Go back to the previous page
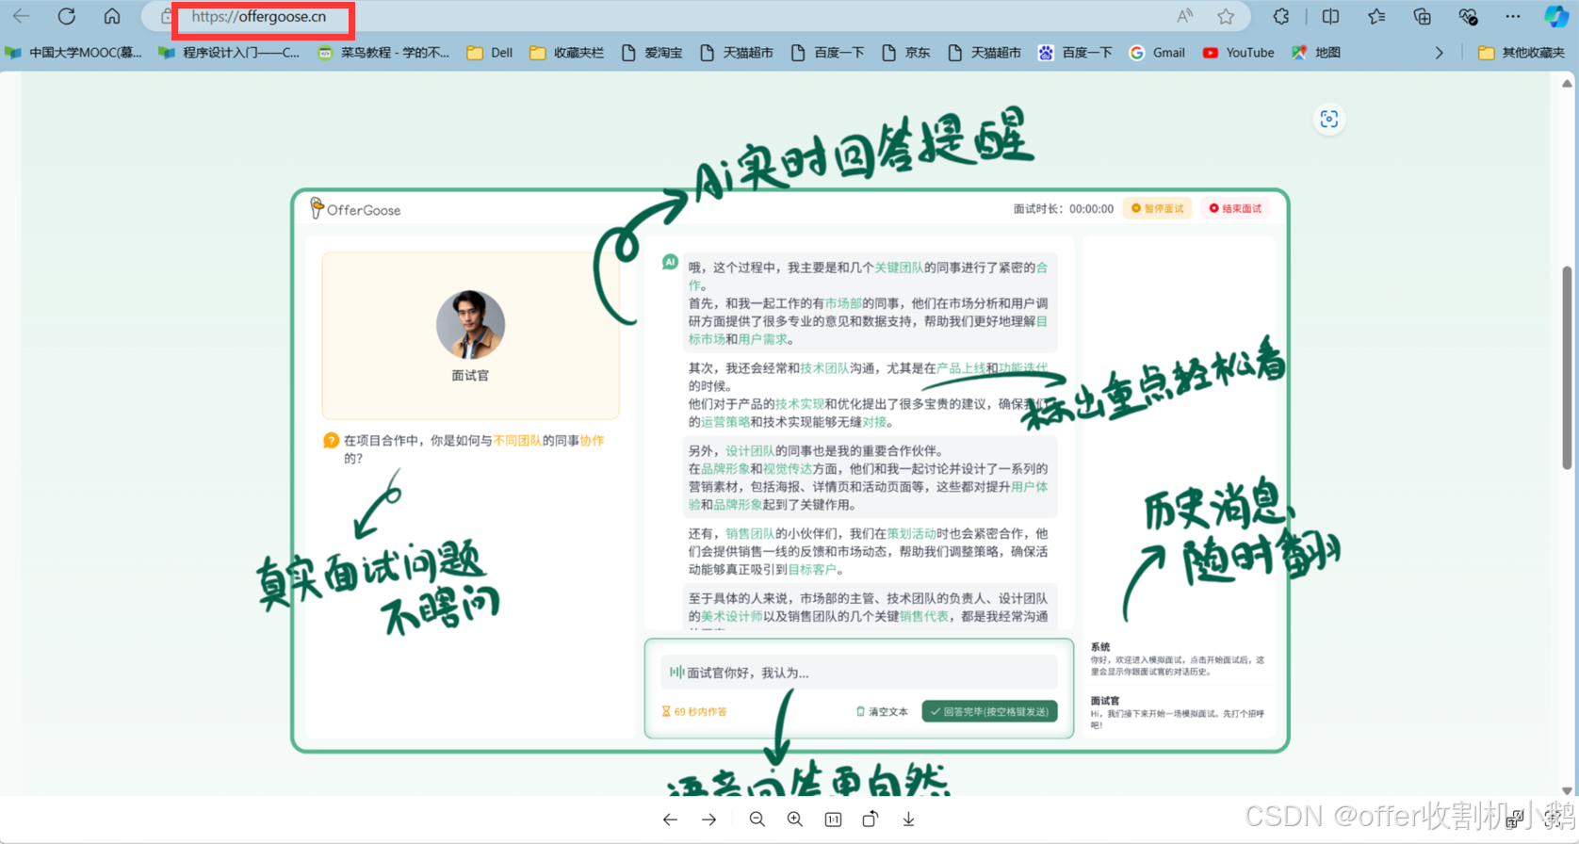This screenshot has height=844, width=1579. coord(21,16)
